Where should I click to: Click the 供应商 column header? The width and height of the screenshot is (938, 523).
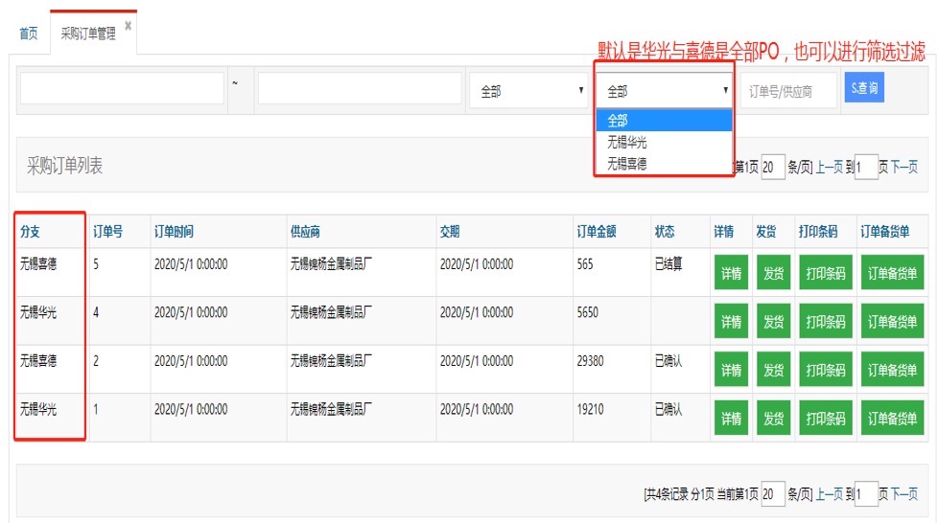coord(305,232)
